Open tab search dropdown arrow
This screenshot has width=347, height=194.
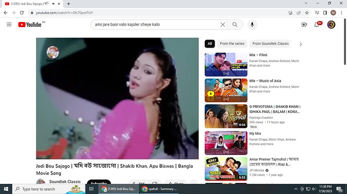(x=306, y=3)
